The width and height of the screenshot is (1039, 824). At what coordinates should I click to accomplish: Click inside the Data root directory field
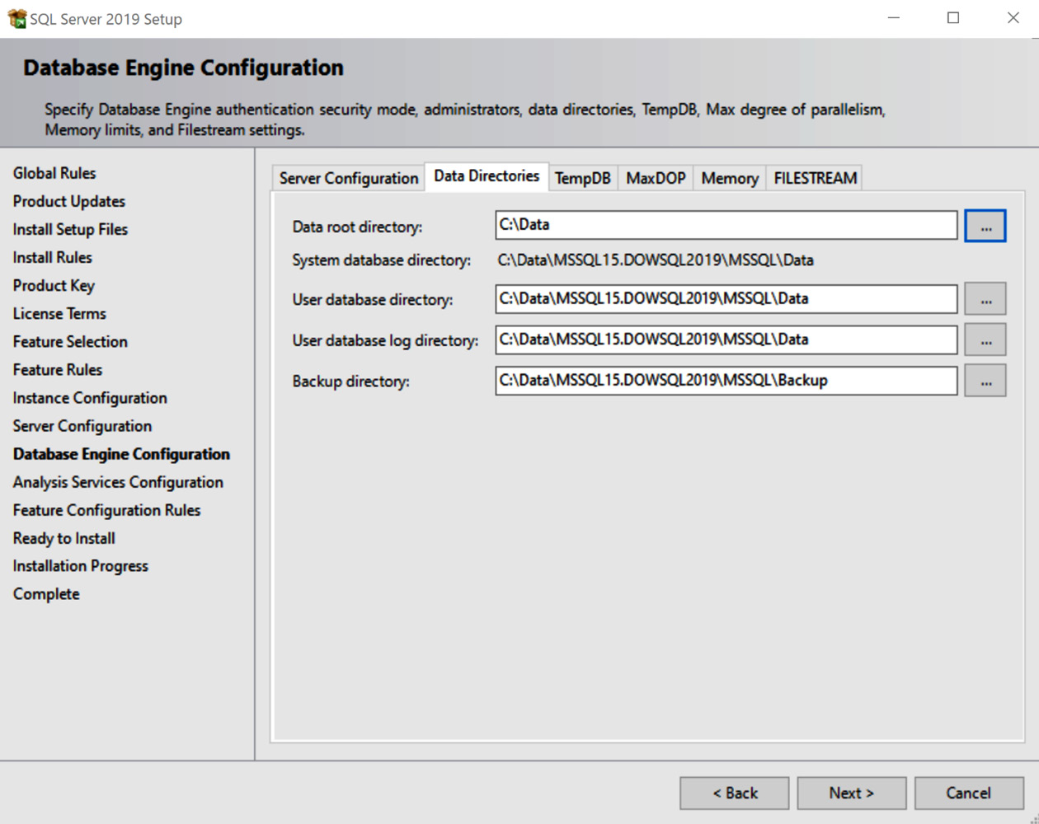point(726,225)
